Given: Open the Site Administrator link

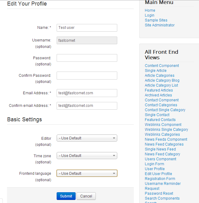Looking at the screenshot, I should (160, 25).
